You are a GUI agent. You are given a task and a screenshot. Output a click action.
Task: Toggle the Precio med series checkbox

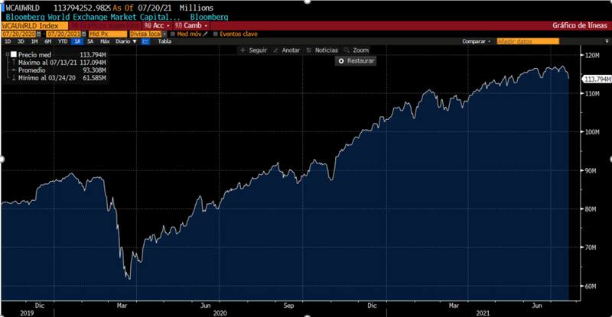click(13, 55)
